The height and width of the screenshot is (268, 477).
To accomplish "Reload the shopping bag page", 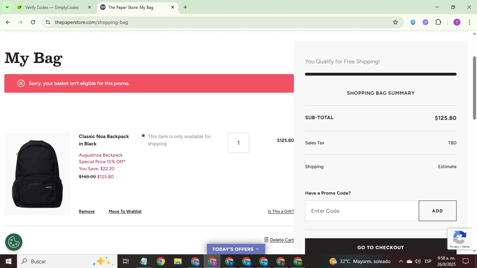I will point(33,22).
